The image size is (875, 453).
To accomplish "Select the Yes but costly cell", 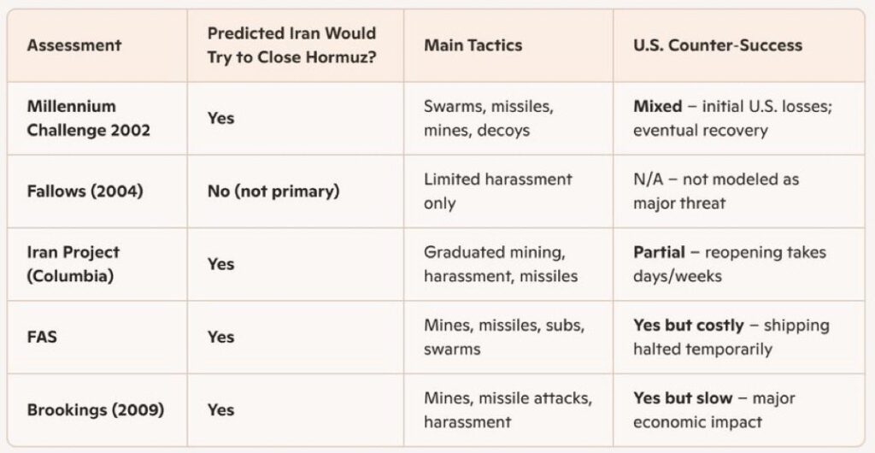I will pyautogui.click(x=731, y=337).
